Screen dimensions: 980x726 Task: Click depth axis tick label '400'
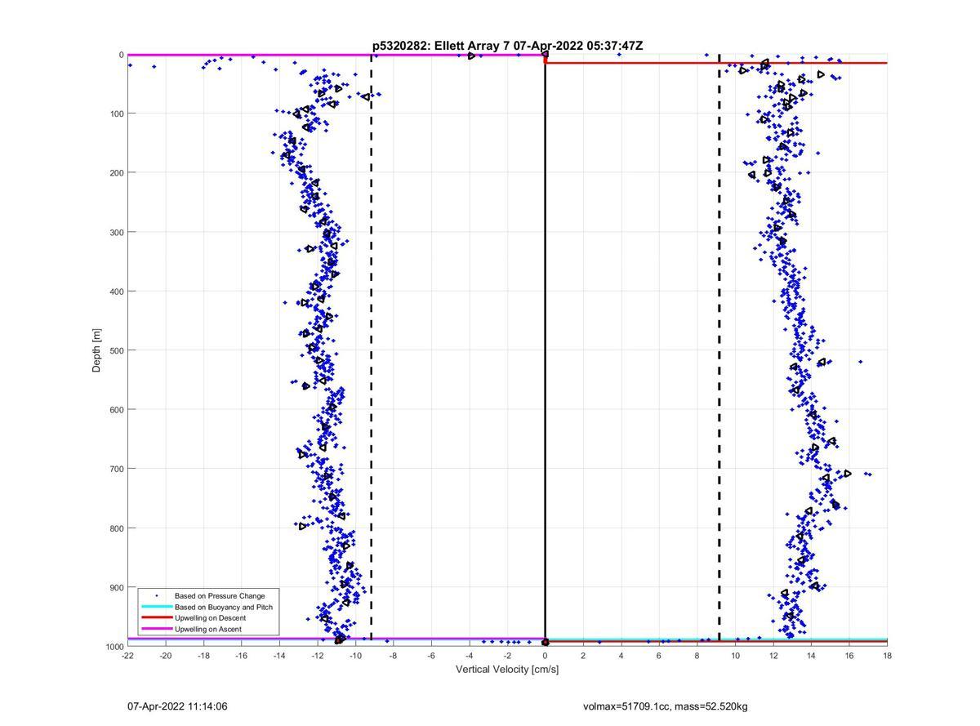click(x=117, y=291)
